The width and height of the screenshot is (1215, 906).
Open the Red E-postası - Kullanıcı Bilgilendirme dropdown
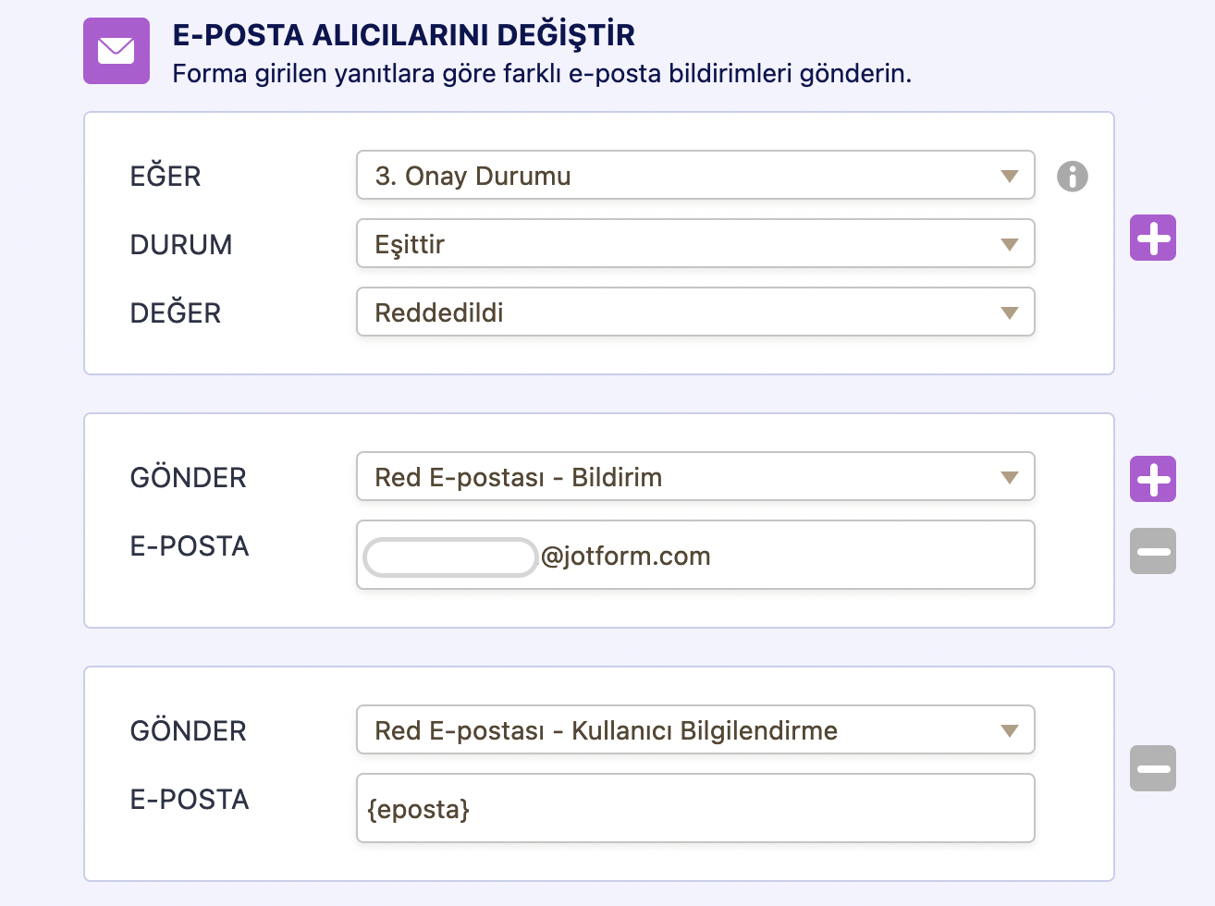click(694, 730)
